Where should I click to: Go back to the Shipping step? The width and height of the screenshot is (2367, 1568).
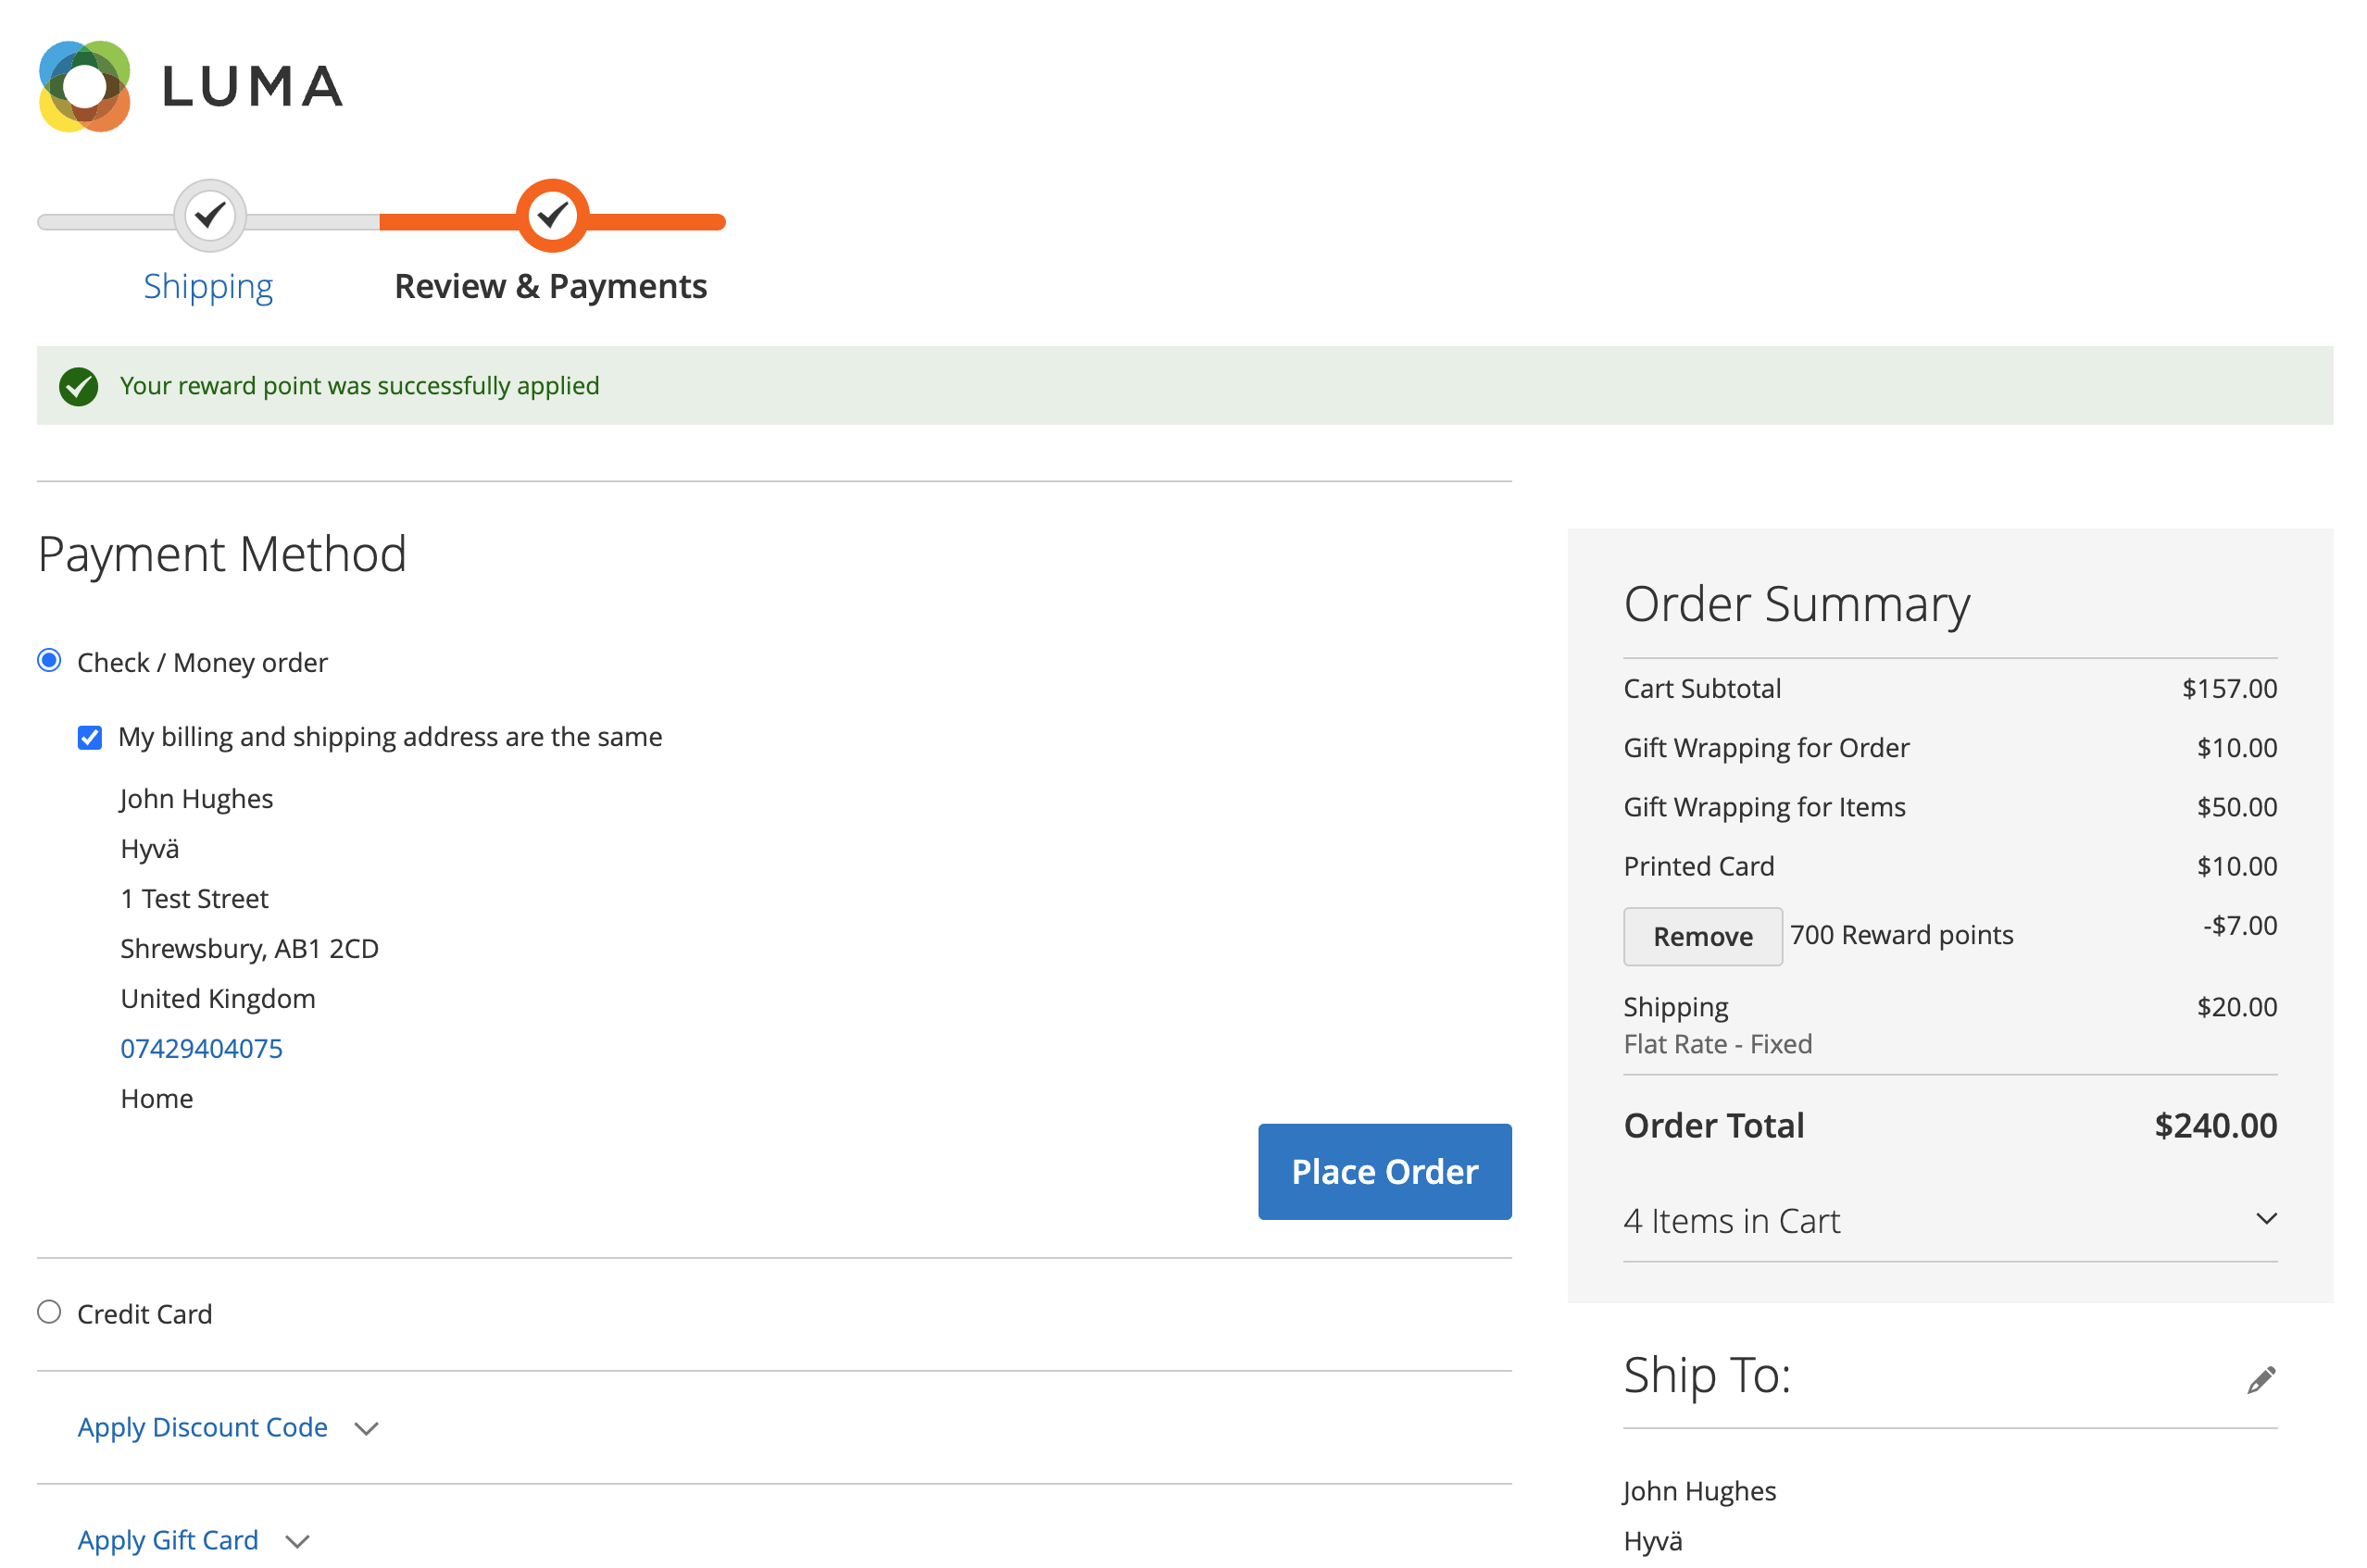tap(208, 287)
